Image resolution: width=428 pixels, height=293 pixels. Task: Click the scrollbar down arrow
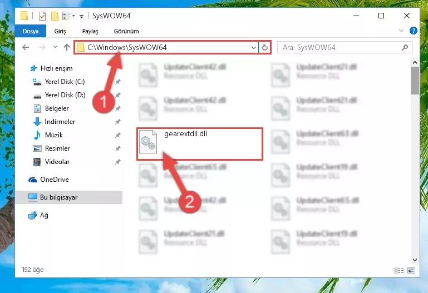[x=415, y=260]
